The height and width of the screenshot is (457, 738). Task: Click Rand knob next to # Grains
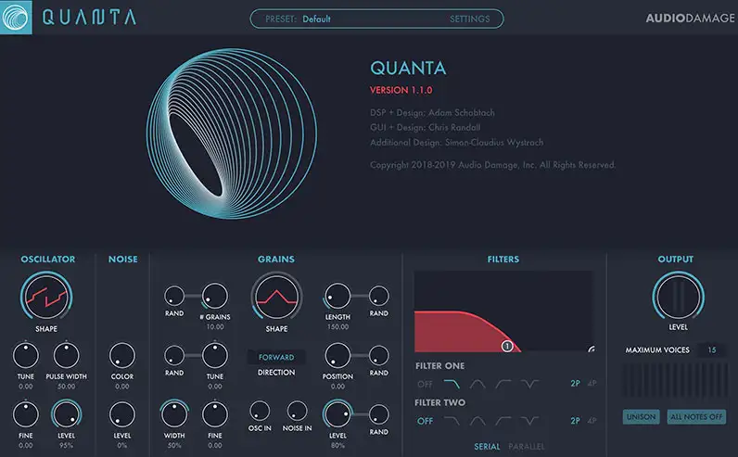point(174,296)
